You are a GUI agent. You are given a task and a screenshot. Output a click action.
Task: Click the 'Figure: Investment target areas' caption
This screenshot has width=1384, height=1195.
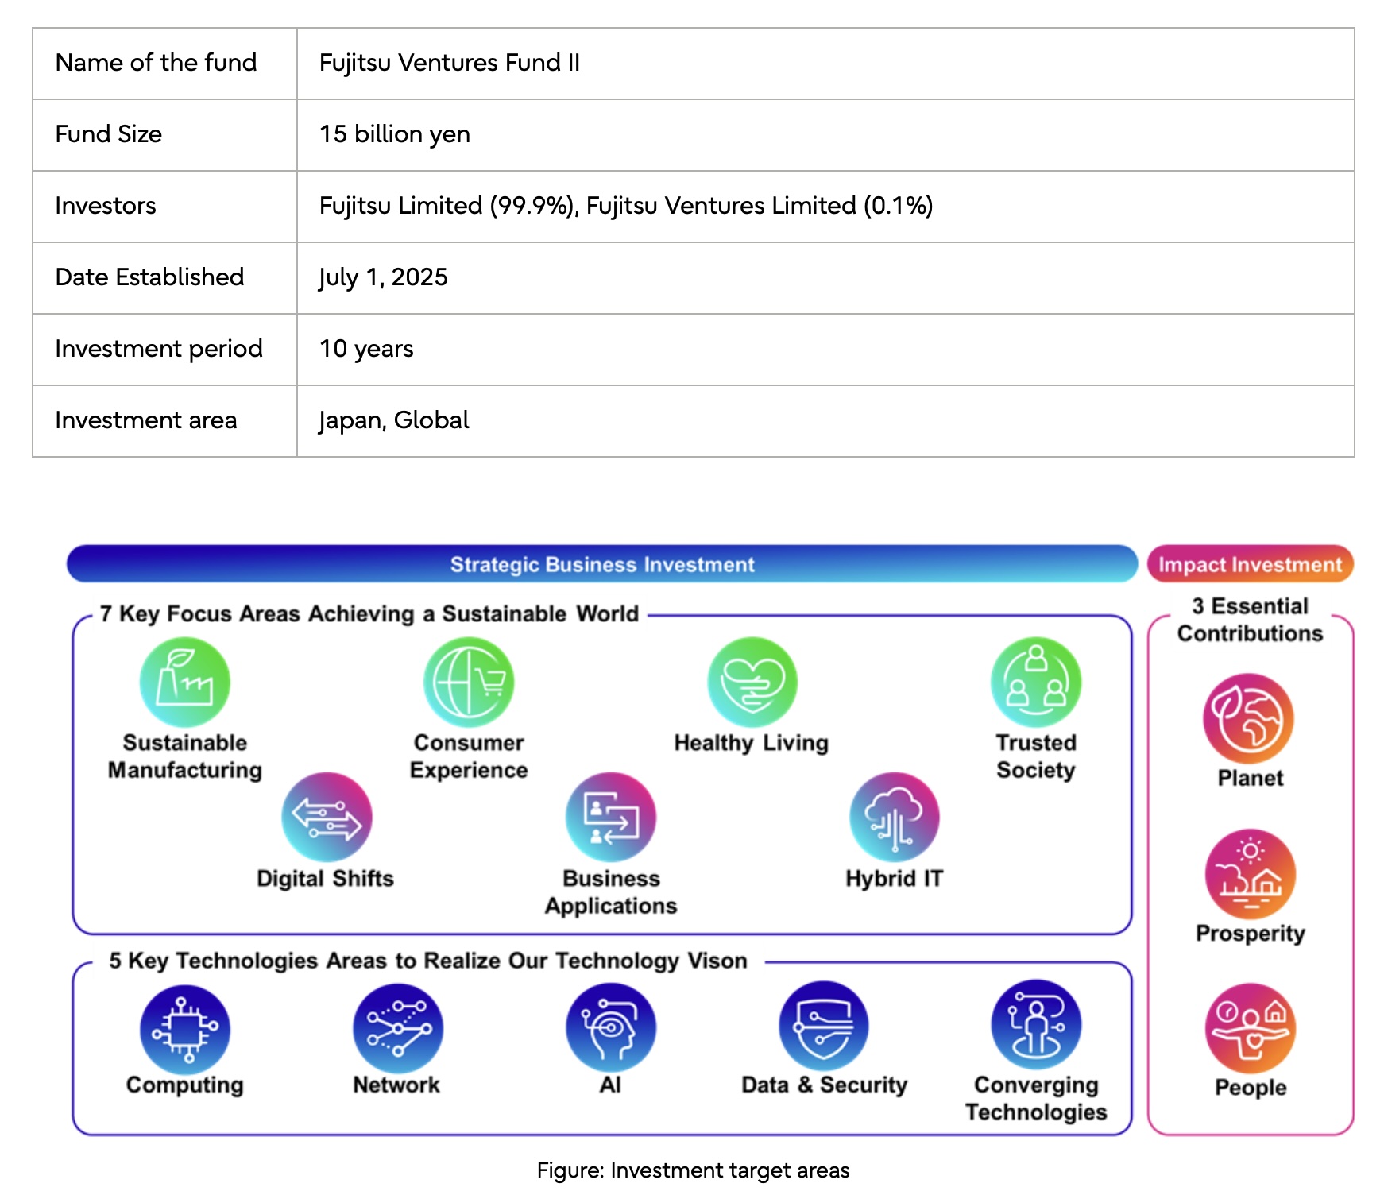(693, 1170)
